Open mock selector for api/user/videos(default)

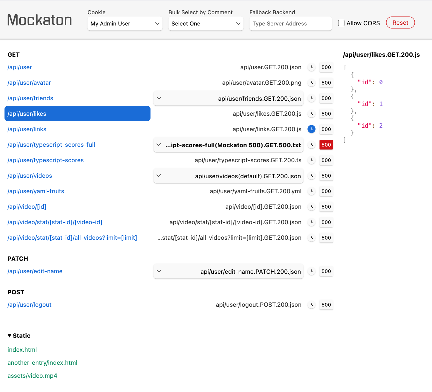click(x=228, y=176)
